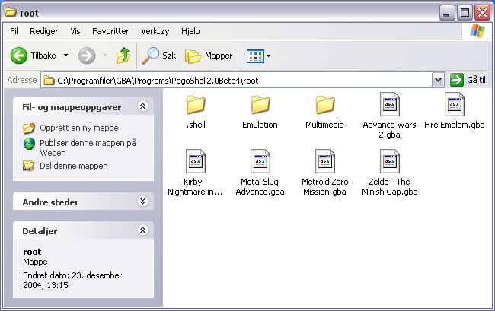Expand the Andre steder panel
This screenshot has height=311, width=495.
click(x=142, y=201)
